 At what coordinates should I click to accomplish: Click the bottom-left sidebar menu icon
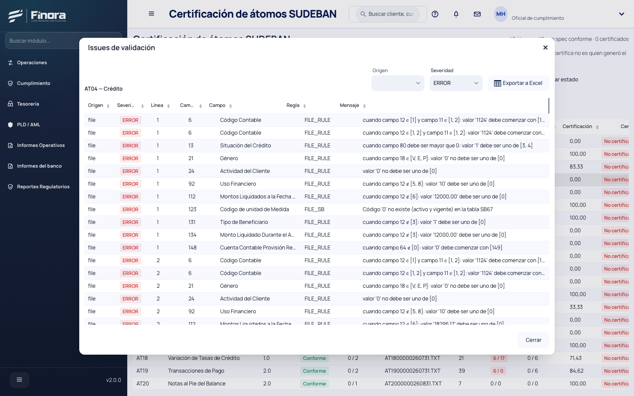[x=19, y=380]
